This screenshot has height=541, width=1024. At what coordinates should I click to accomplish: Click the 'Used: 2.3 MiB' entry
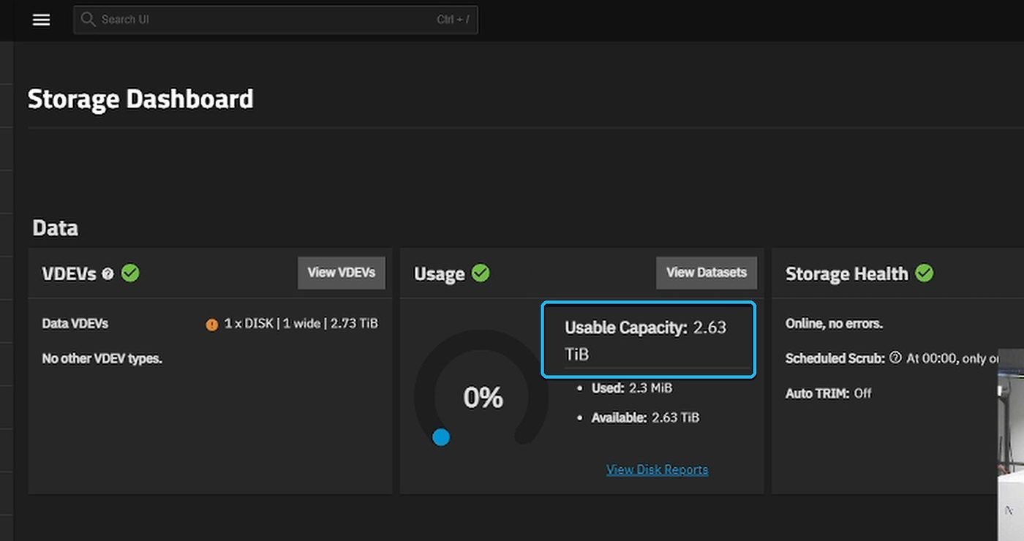click(632, 388)
